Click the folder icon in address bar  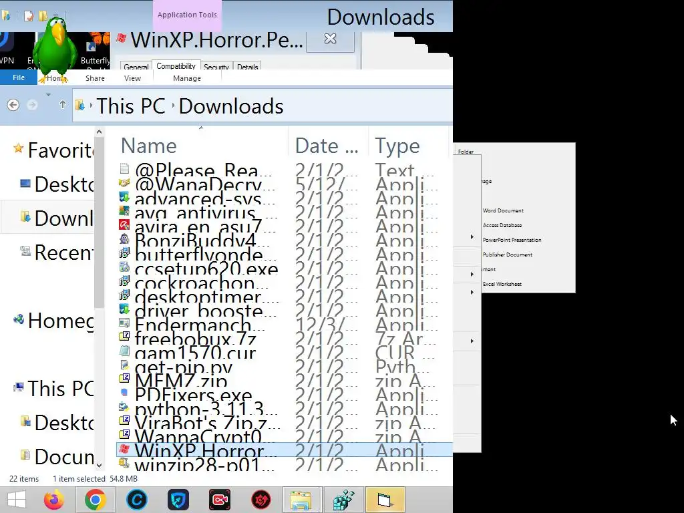tap(80, 105)
